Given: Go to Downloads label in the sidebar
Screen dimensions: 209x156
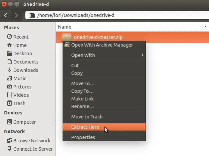Looking at the screenshot, I should tap(26, 70).
